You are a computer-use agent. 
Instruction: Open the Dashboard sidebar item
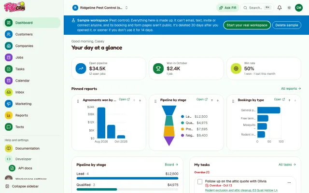pyautogui.click(x=31, y=23)
